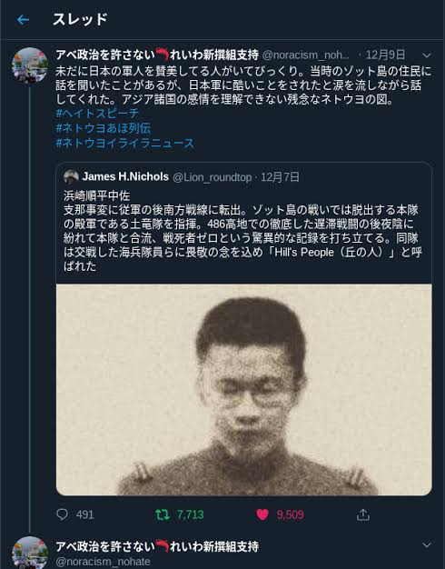Open hashtag #ネトウヨイライラニュース
Viewport: 445px width, 569px height.
[x=125, y=143]
